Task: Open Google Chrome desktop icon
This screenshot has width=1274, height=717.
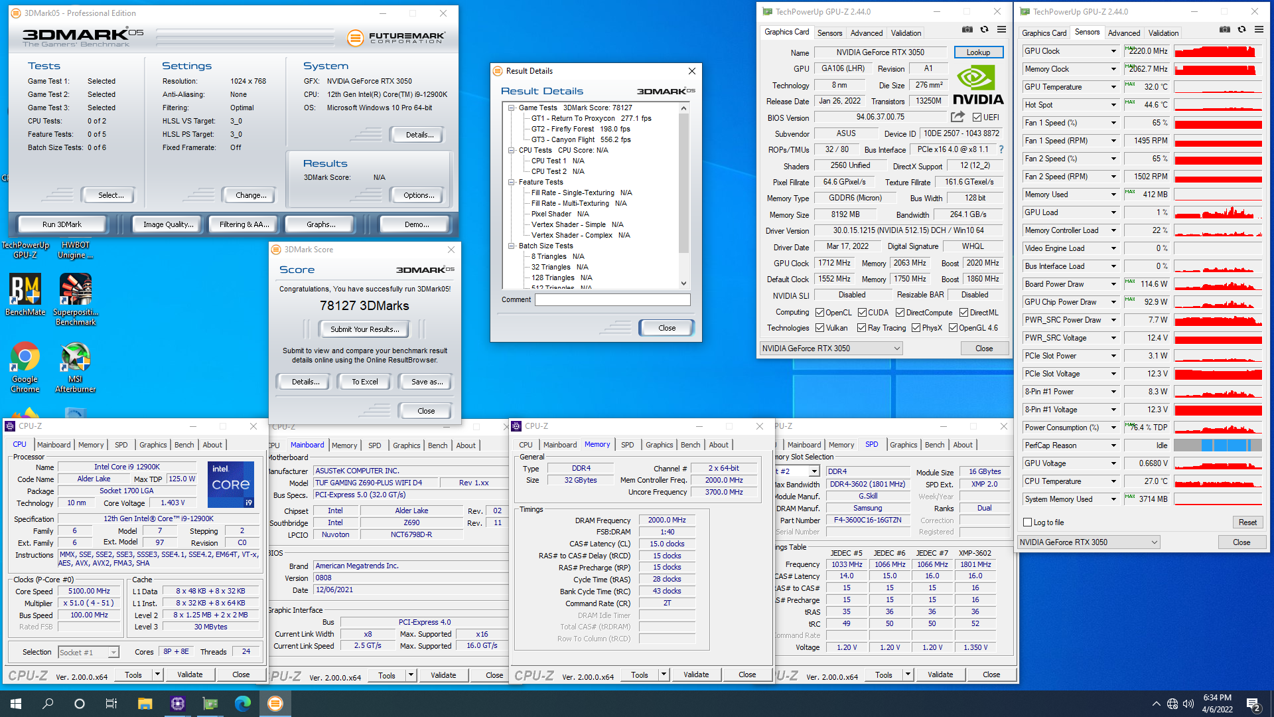Action: click(25, 367)
